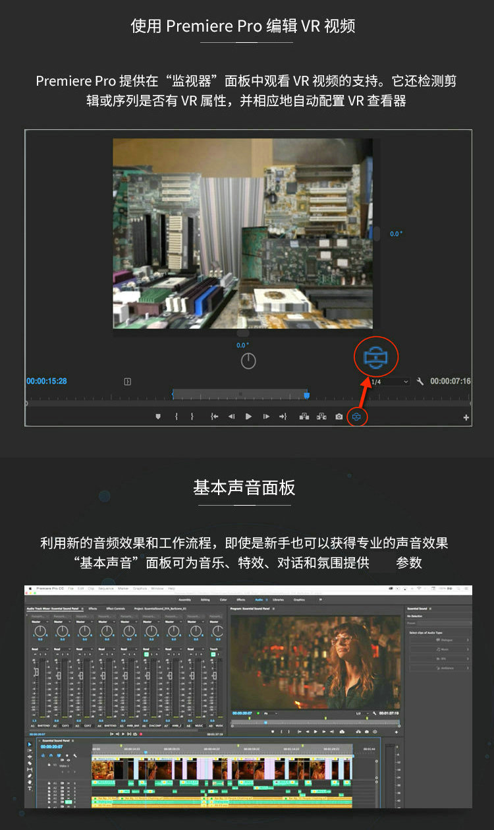The height and width of the screenshot is (830, 494).
Task: Open the Effect Controls panel tab
Action: pos(115,608)
